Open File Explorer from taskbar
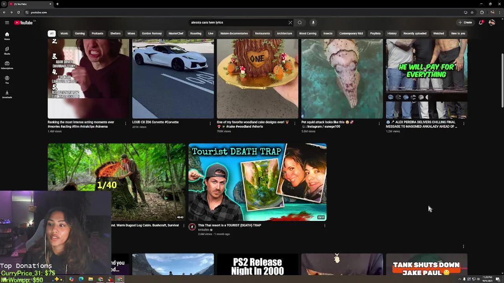The height and width of the screenshot is (283, 504). click(x=91, y=279)
